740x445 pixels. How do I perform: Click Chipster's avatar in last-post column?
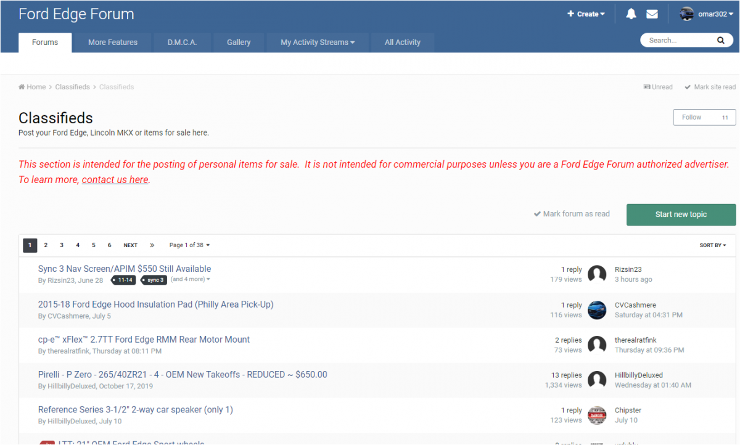597,415
